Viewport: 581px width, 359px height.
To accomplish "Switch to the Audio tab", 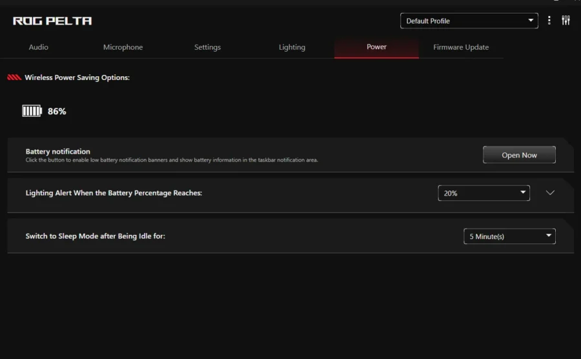I will coord(39,47).
